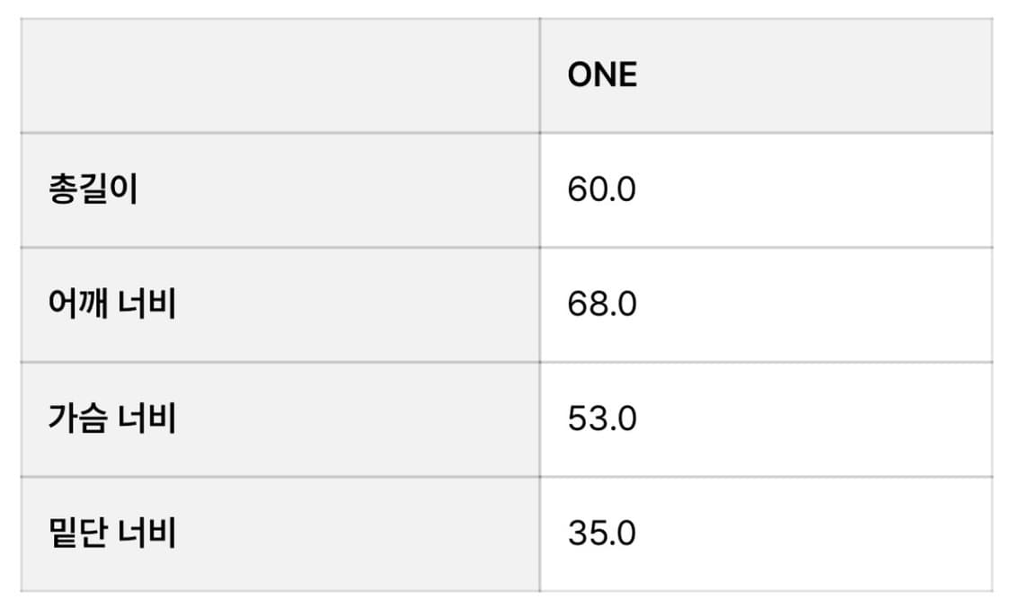Screen dimensions: 1011x608
Task: Click the 53.0 chest width value
Action: [601, 419]
